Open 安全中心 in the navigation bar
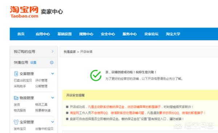The image size is (218, 133). tap(108, 34)
